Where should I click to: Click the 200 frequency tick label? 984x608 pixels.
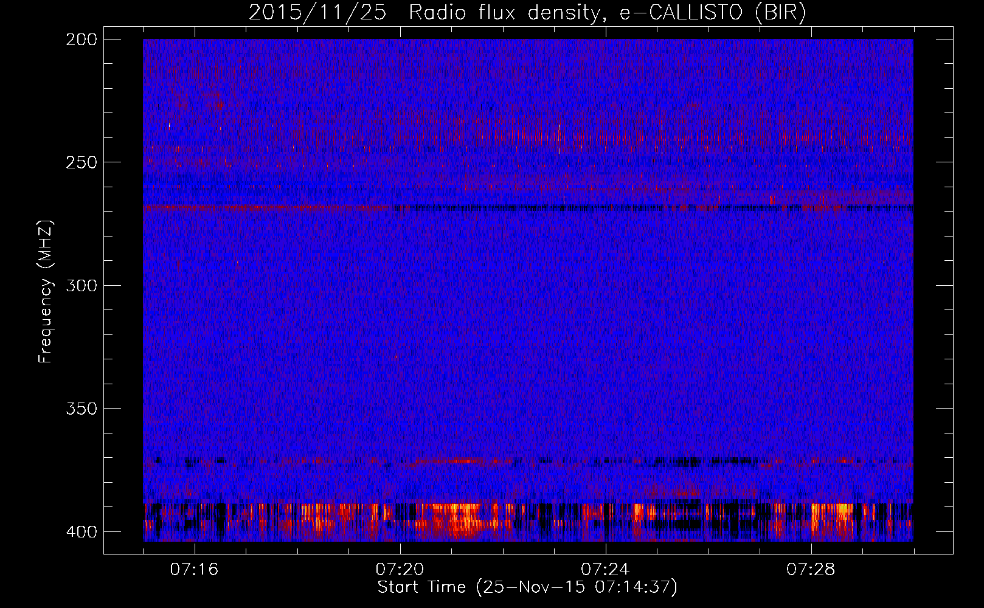pyautogui.click(x=81, y=40)
